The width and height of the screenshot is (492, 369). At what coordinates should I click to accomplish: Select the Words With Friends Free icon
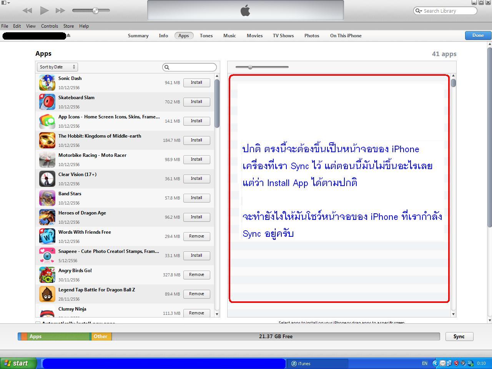pos(47,236)
